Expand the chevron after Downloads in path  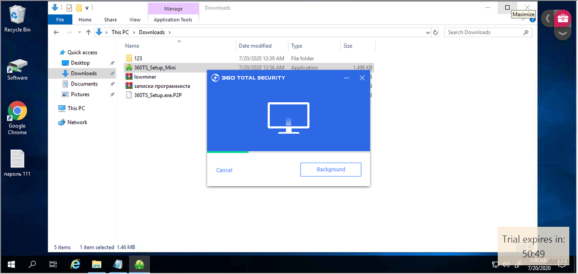pos(170,32)
